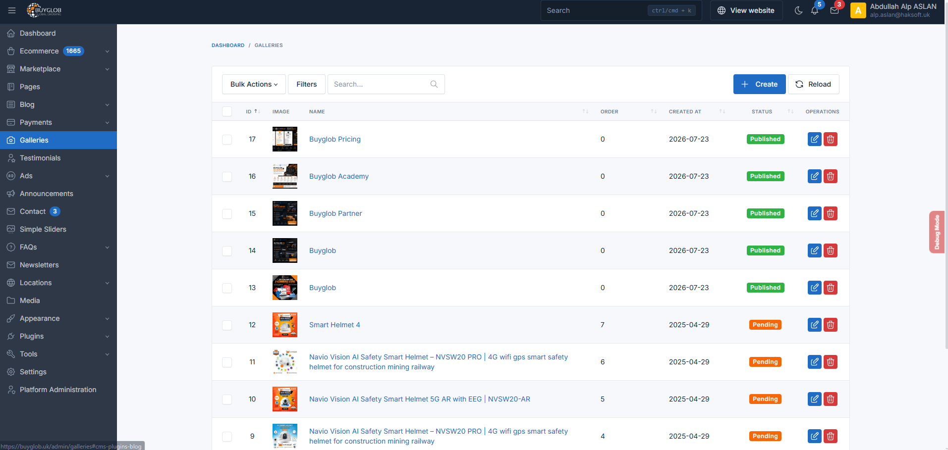This screenshot has height=450, width=948.
Task: Expand the Appearance sidebar menu
Action: click(58, 318)
